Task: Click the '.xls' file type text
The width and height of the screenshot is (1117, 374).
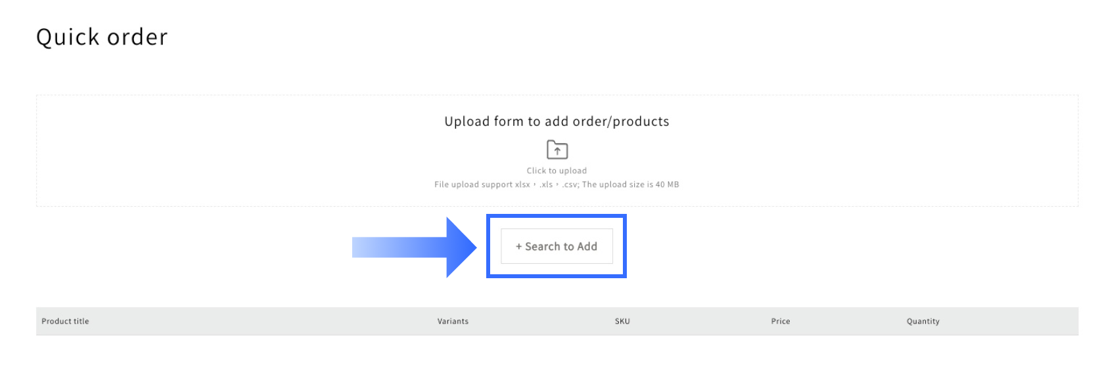Action: click(x=545, y=184)
